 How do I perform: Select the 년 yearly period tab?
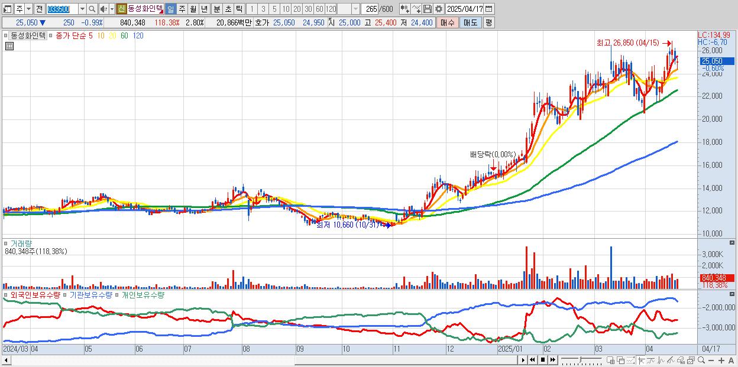pyautogui.click(x=204, y=9)
